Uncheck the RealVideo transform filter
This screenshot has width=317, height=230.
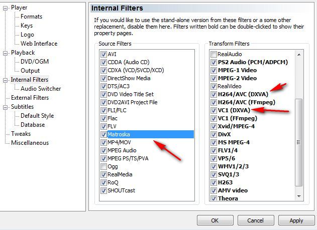[214, 86]
